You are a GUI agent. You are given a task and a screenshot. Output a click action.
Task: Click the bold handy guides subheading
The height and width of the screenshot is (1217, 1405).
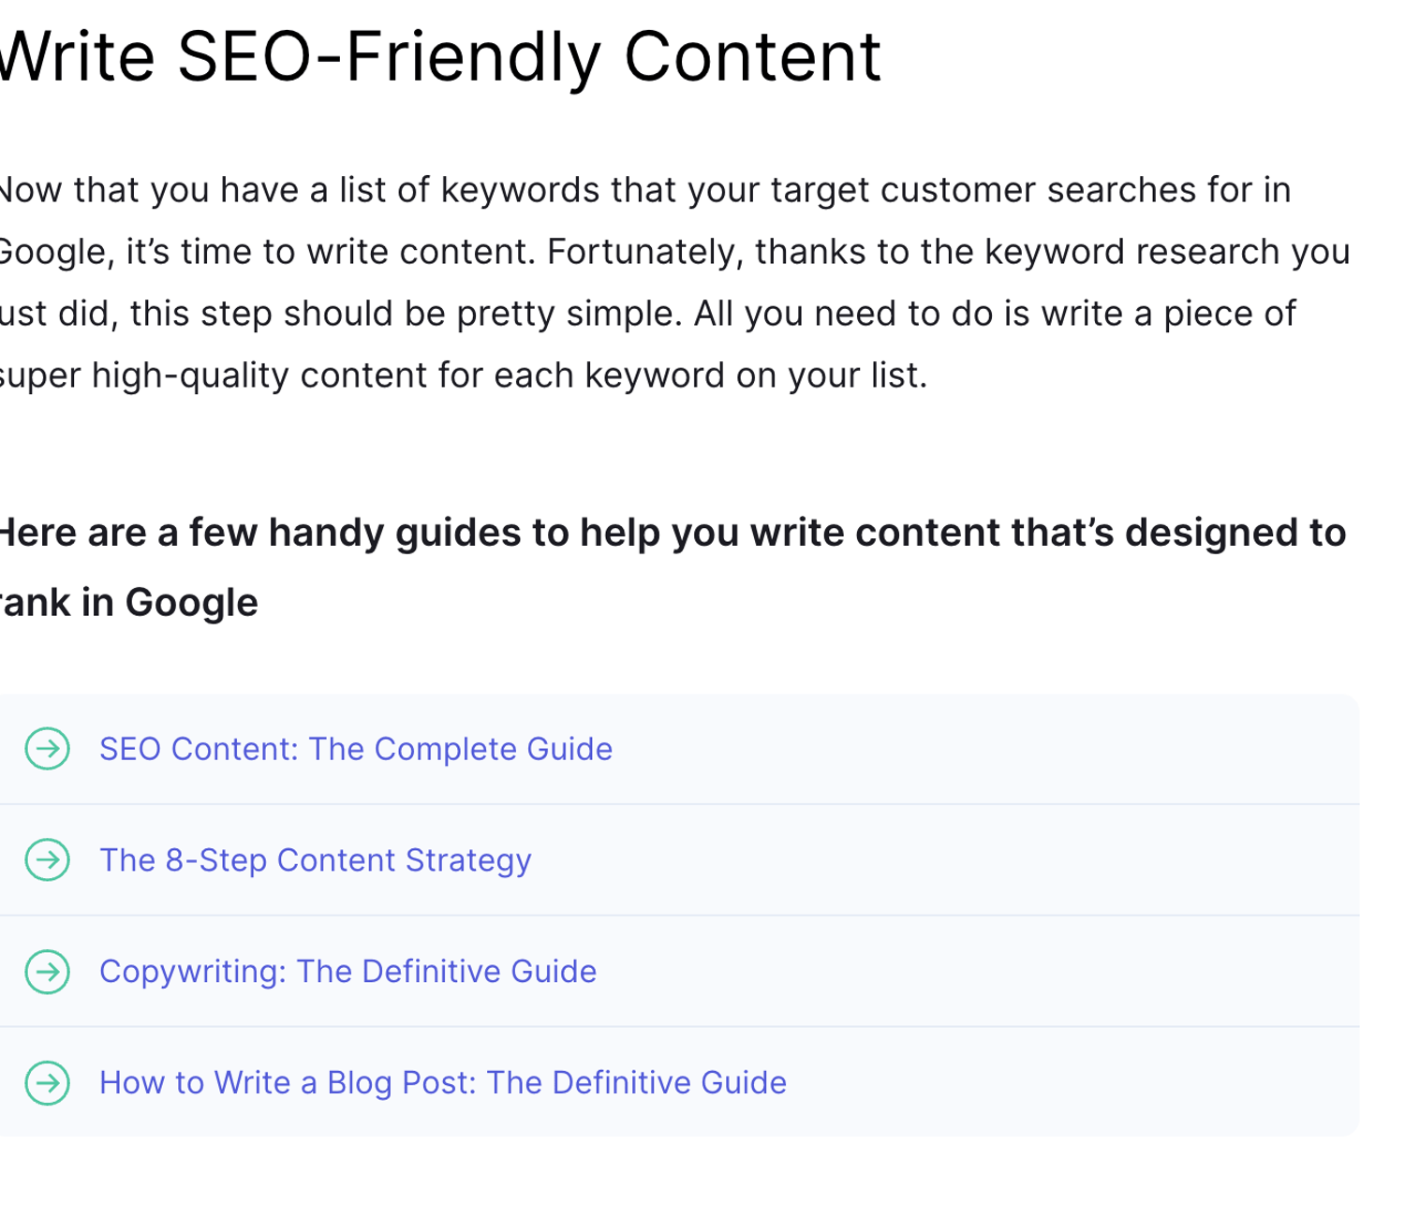672,533
